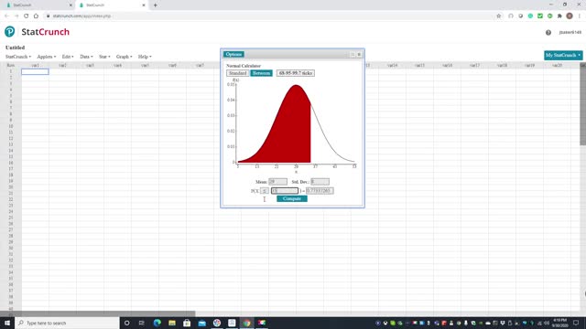
Task: Open the Options button in calculator
Action: click(233, 55)
